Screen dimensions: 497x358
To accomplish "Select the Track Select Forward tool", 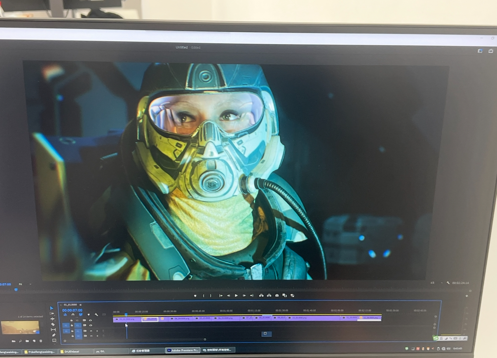I will pyautogui.click(x=52, y=313).
